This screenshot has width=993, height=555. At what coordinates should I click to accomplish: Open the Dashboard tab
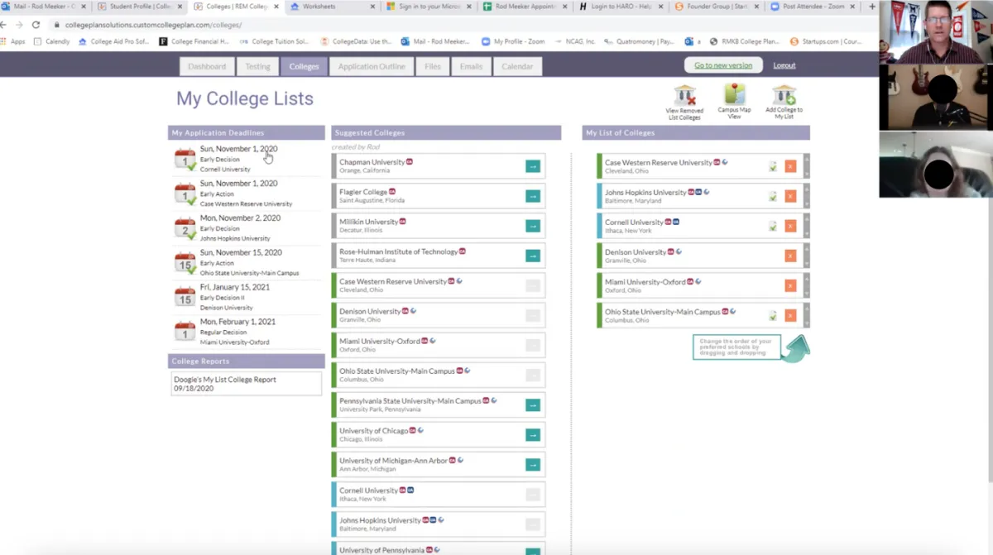(207, 66)
